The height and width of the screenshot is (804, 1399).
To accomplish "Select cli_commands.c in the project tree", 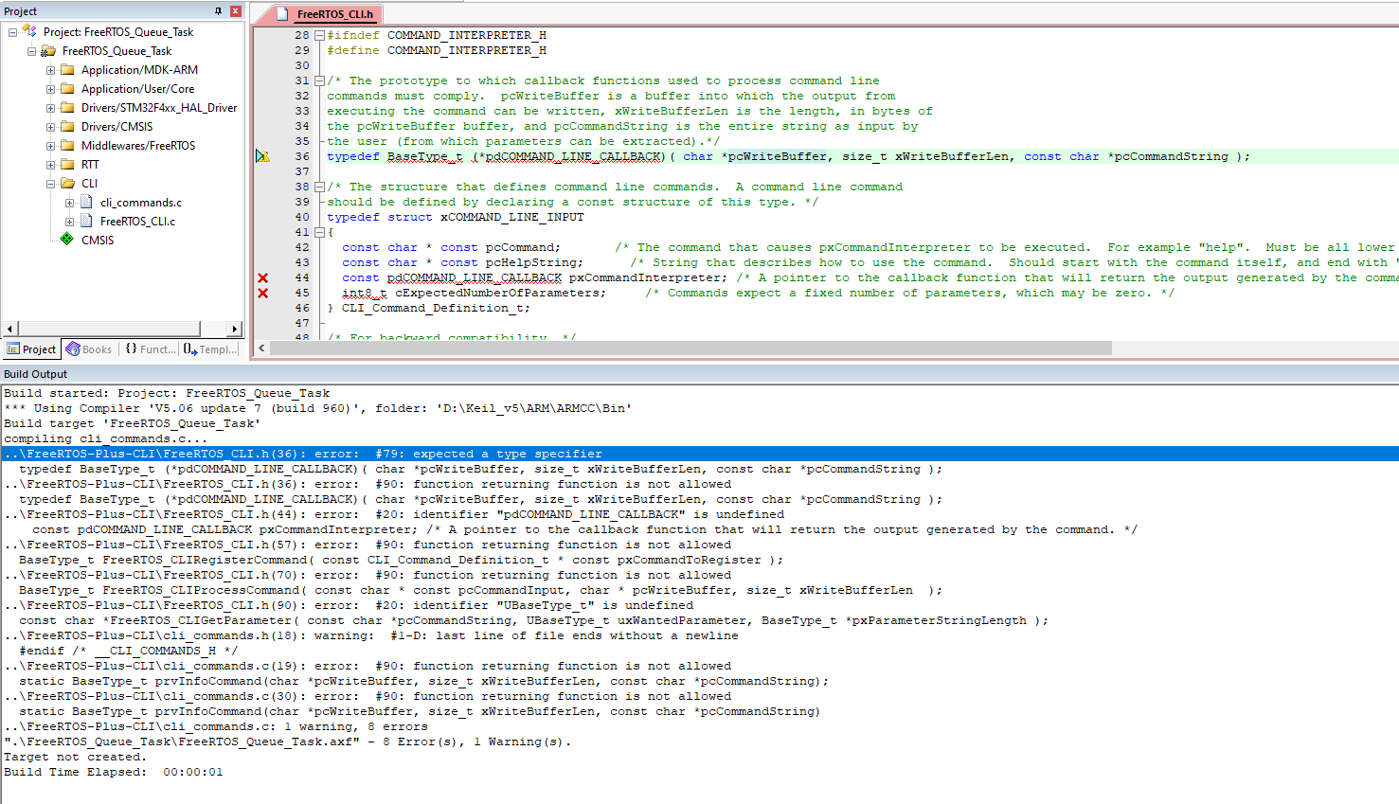I will (x=141, y=203).
